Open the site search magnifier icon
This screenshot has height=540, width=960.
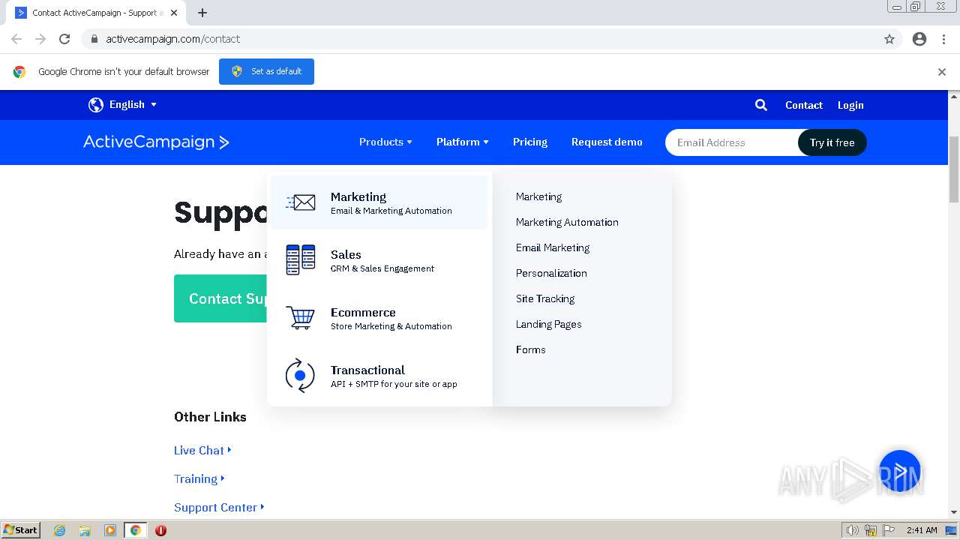click(x=760, y=105)
